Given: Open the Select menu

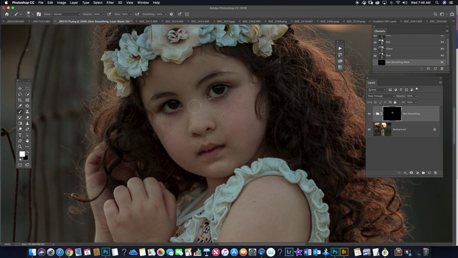Looking at the screenshot, I should [x=98, y=3].
